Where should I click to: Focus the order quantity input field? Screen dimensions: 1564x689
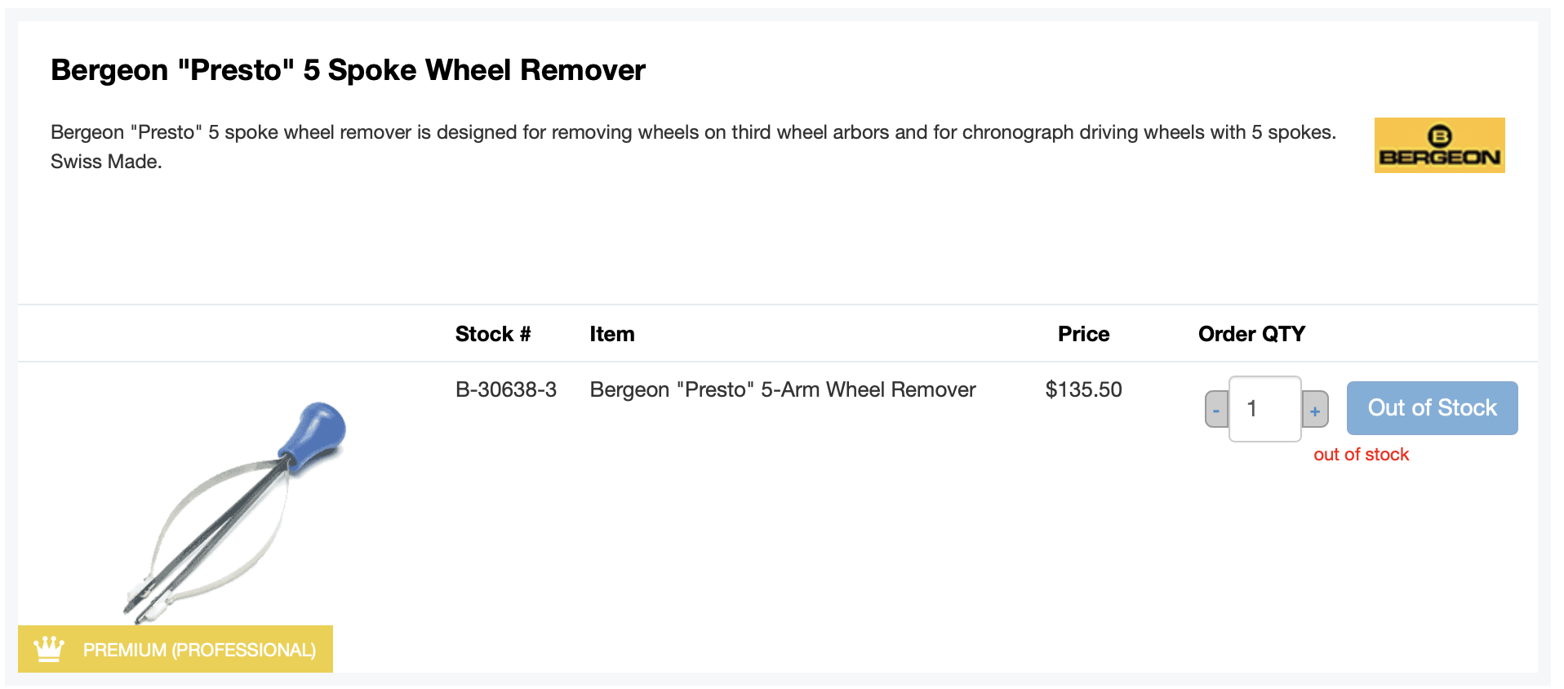[x=1264, y=409]
